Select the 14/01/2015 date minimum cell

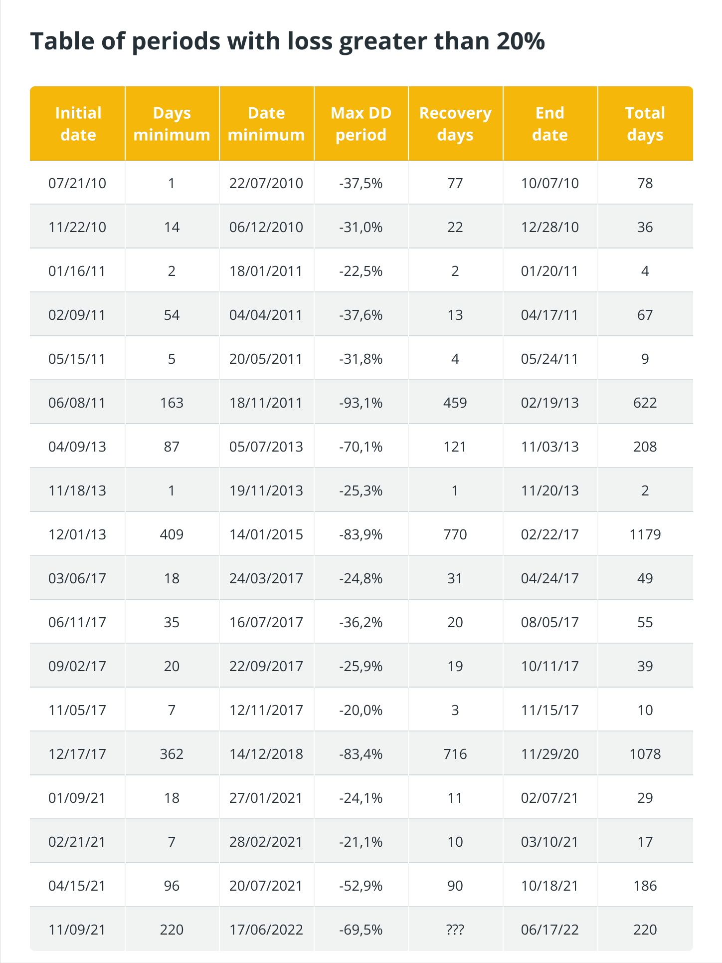click(266, 534)
